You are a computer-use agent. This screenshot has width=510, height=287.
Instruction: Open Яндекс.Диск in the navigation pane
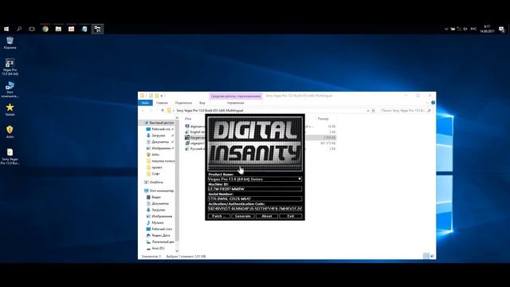pyautogui.click(x=158, y=235)
